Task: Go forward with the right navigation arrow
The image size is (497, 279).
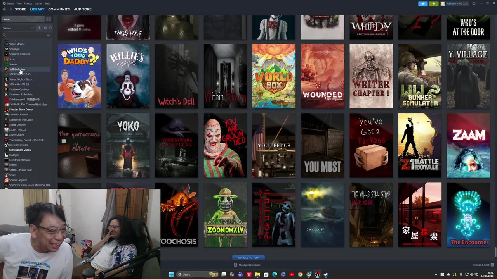Action: pos(10,9)
